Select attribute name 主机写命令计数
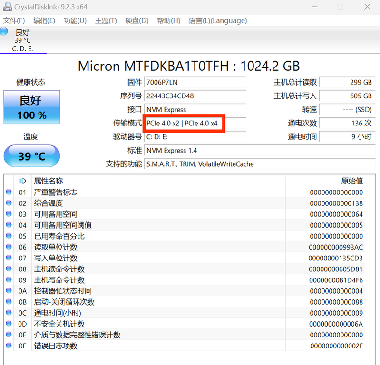This screenshot has height=365, width=380. [59, 280]
